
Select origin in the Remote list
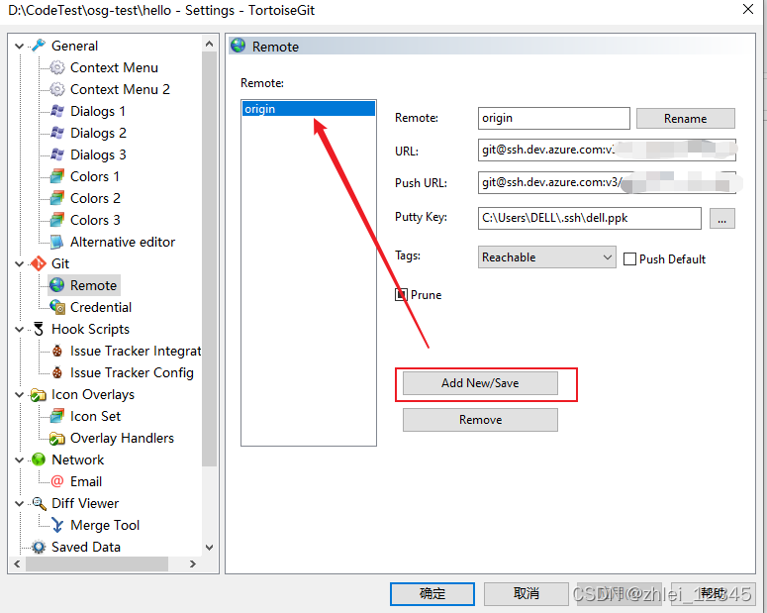(x=309, y=109)
